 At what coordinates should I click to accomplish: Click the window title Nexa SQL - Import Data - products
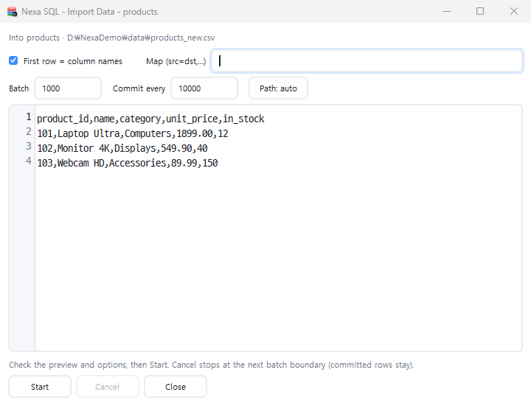89,12
